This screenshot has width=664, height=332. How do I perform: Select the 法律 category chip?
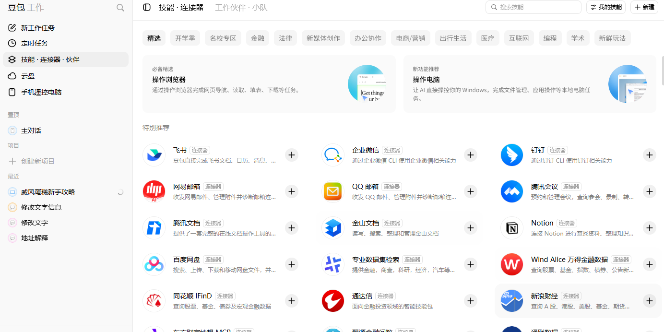point(285,38)
